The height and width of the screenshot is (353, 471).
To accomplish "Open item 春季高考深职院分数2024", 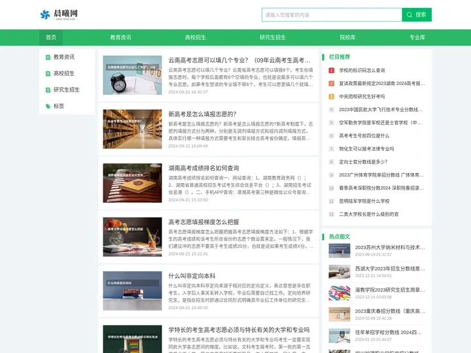I will [x=381, y=188].
